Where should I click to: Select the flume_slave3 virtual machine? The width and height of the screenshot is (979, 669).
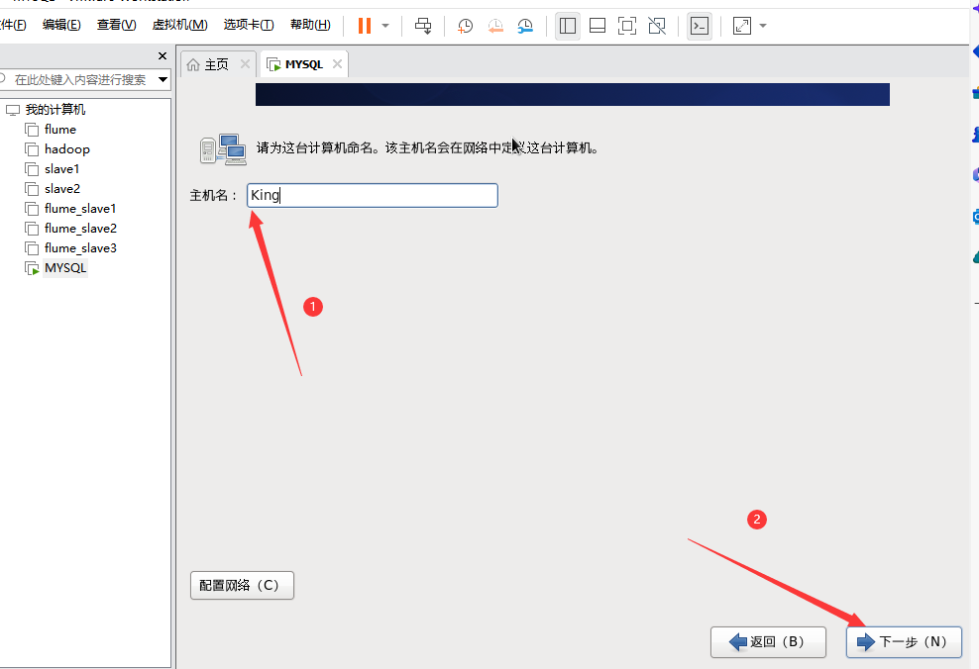[x=80, y=248]
